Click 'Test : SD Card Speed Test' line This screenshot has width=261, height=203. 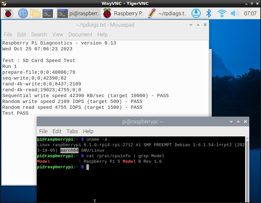39,60
